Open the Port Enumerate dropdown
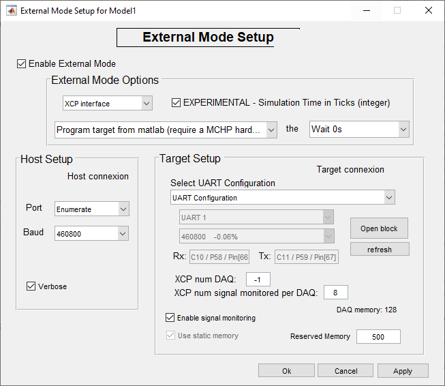Viewport: 445px width, 386px height. point(91,209)
